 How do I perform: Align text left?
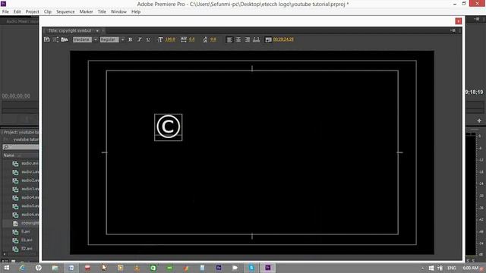(229, 39)
